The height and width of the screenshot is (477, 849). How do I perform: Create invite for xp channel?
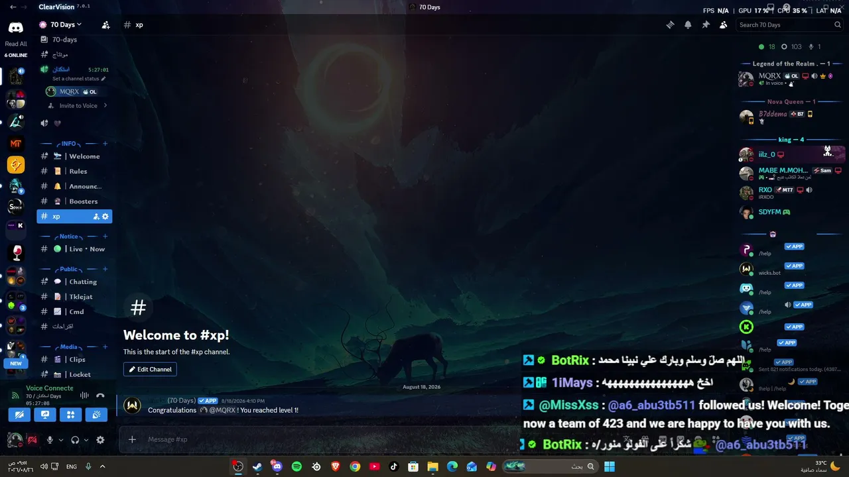(x=96, y=217)
